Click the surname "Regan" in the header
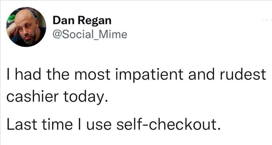 (95, 21)
